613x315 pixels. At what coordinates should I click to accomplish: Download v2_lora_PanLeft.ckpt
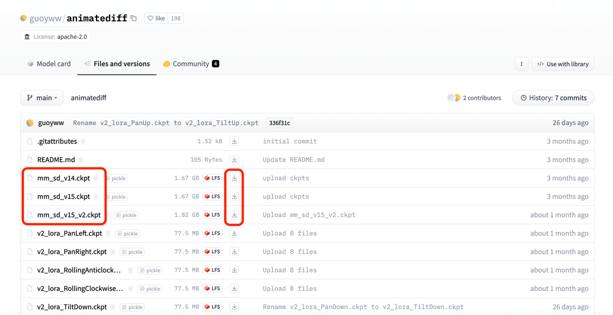click(x=234, y=233)
